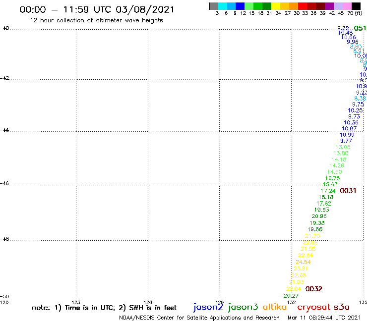Click the time-range and date title text
The width and height of the screenshot is (367, 322).
tap(97, 9)
